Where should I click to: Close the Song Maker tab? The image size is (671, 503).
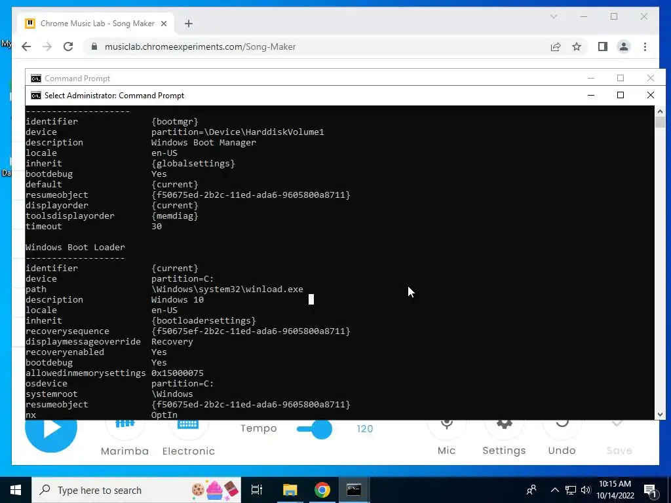(163, 24)
